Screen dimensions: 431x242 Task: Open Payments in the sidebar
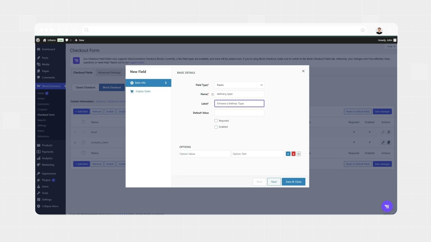(47, 152)
